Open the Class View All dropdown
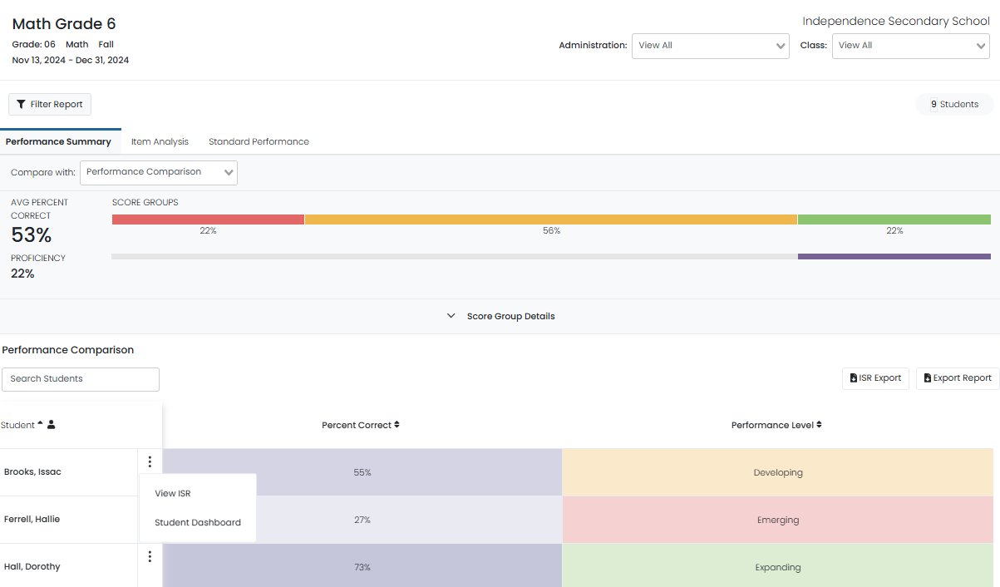 [x=910, y=46]
